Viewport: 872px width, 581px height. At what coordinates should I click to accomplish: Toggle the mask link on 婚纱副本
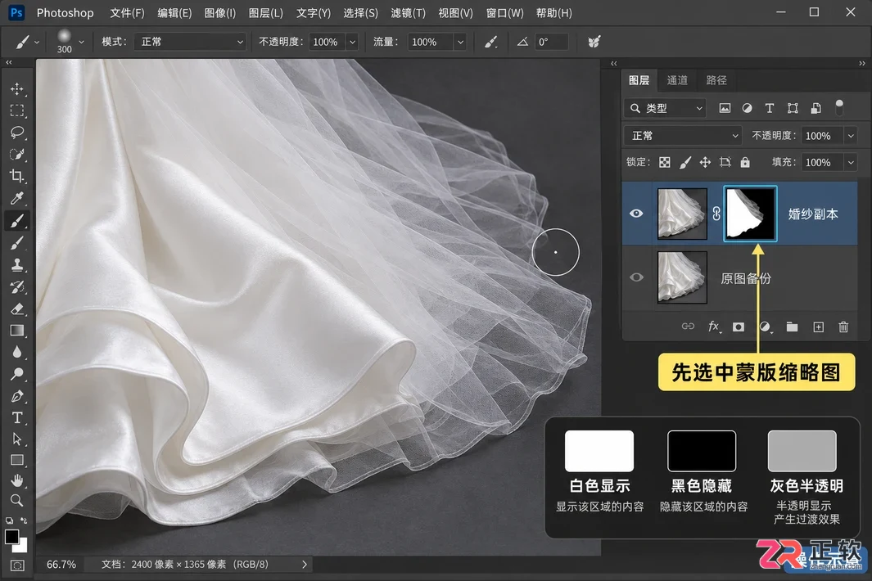coord(716,214)
